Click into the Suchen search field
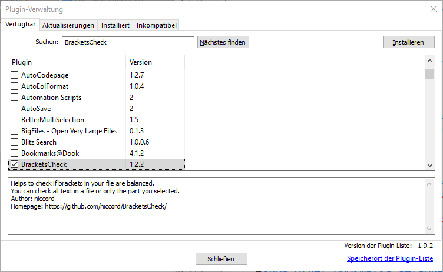Image resolution: width=443 pixels, height=272 pixels. point(128,42)
